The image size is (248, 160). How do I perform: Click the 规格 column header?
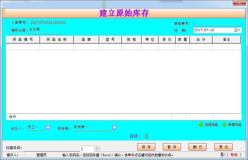[132, 40]
